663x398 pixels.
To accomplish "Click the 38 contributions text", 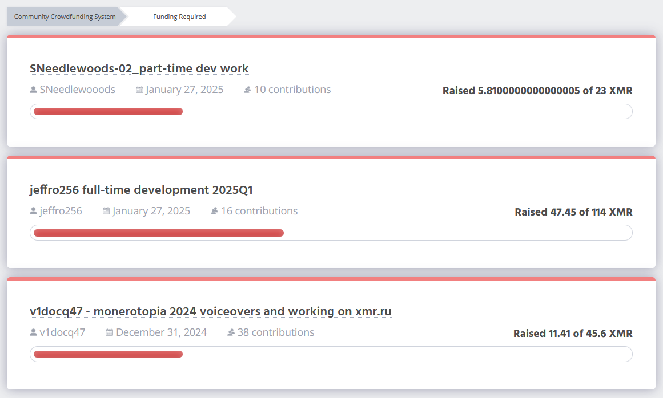I will point(276,332).
